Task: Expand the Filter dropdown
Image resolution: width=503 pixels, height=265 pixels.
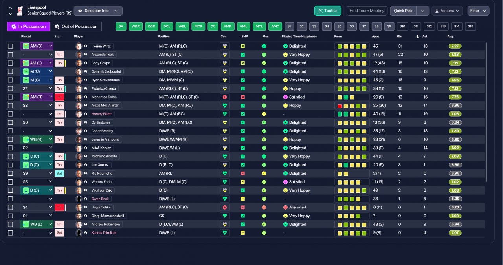Action: pyautogui.click(x=478, y=11)
